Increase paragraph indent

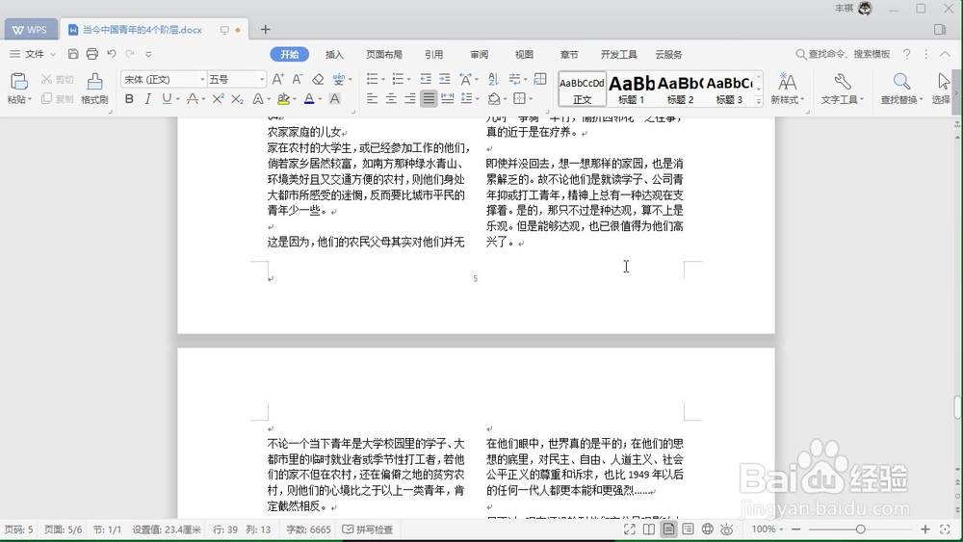click(444, 79)
